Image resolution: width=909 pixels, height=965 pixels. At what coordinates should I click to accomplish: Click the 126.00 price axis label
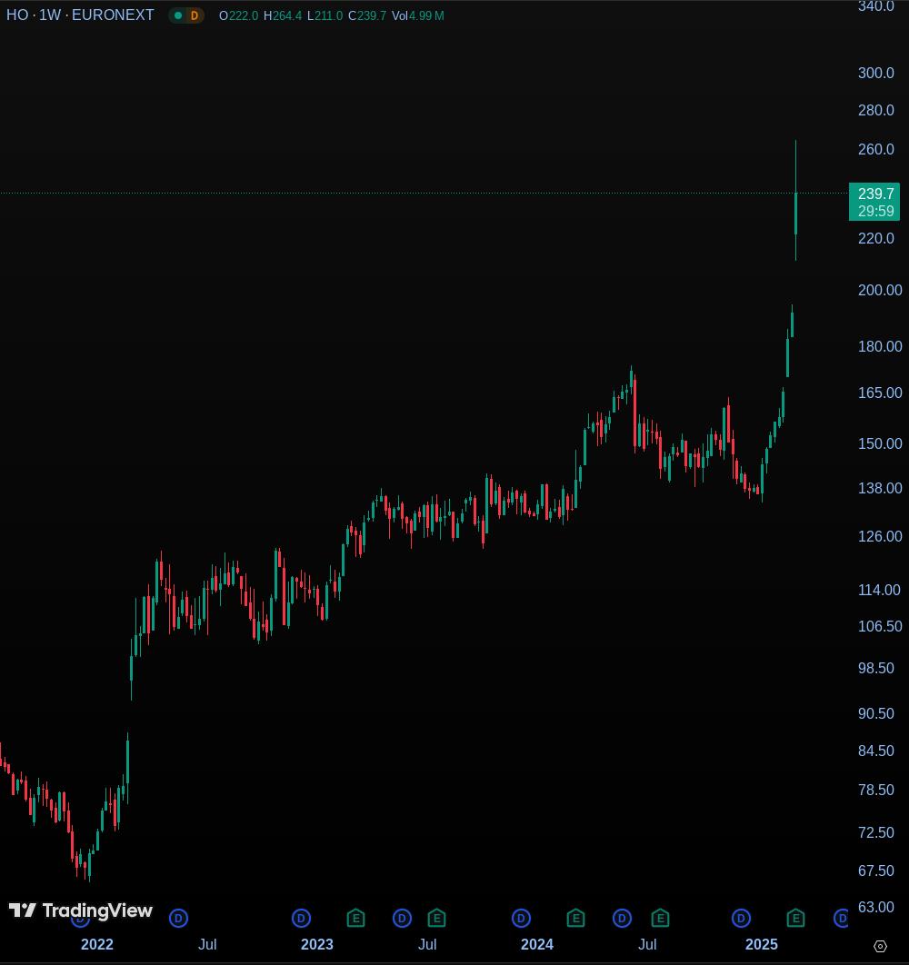click(x=879, y=537)
